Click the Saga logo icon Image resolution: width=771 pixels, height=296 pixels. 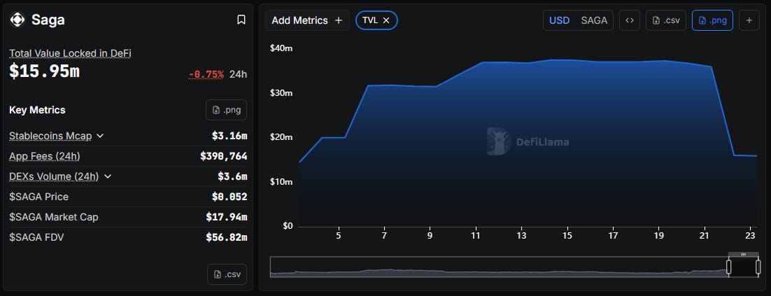[x=17, y=20]
